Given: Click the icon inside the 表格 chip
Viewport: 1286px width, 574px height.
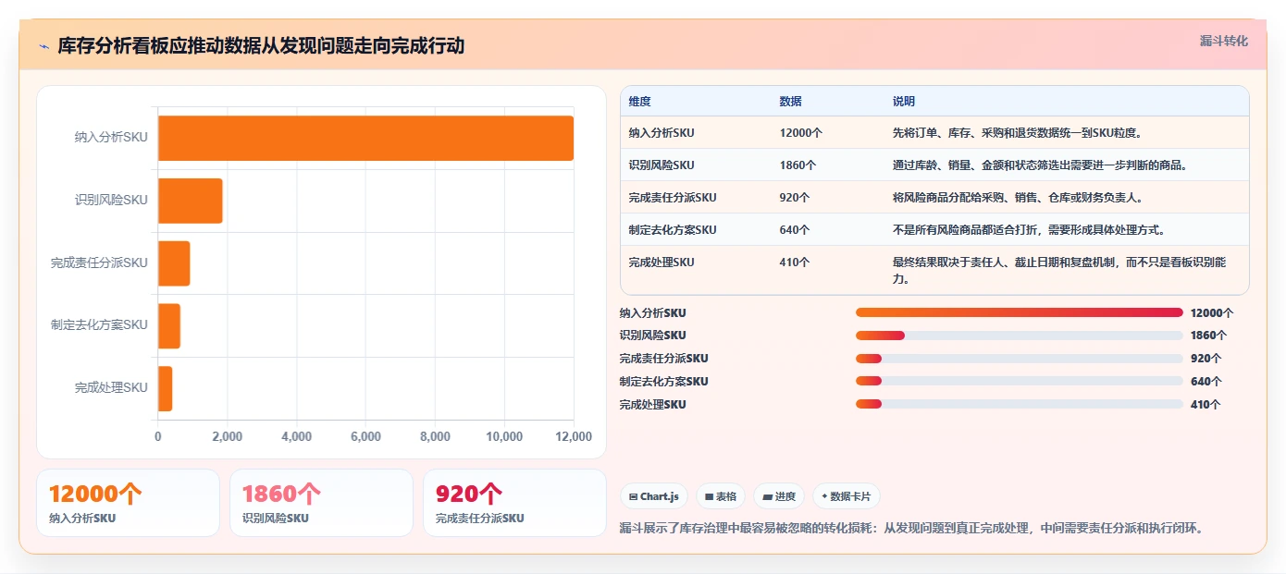Looking at the screenshot, I should coord(709,496).
